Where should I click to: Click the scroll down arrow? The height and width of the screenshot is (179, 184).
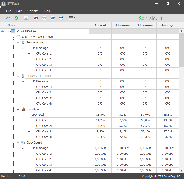click(181, 171)
